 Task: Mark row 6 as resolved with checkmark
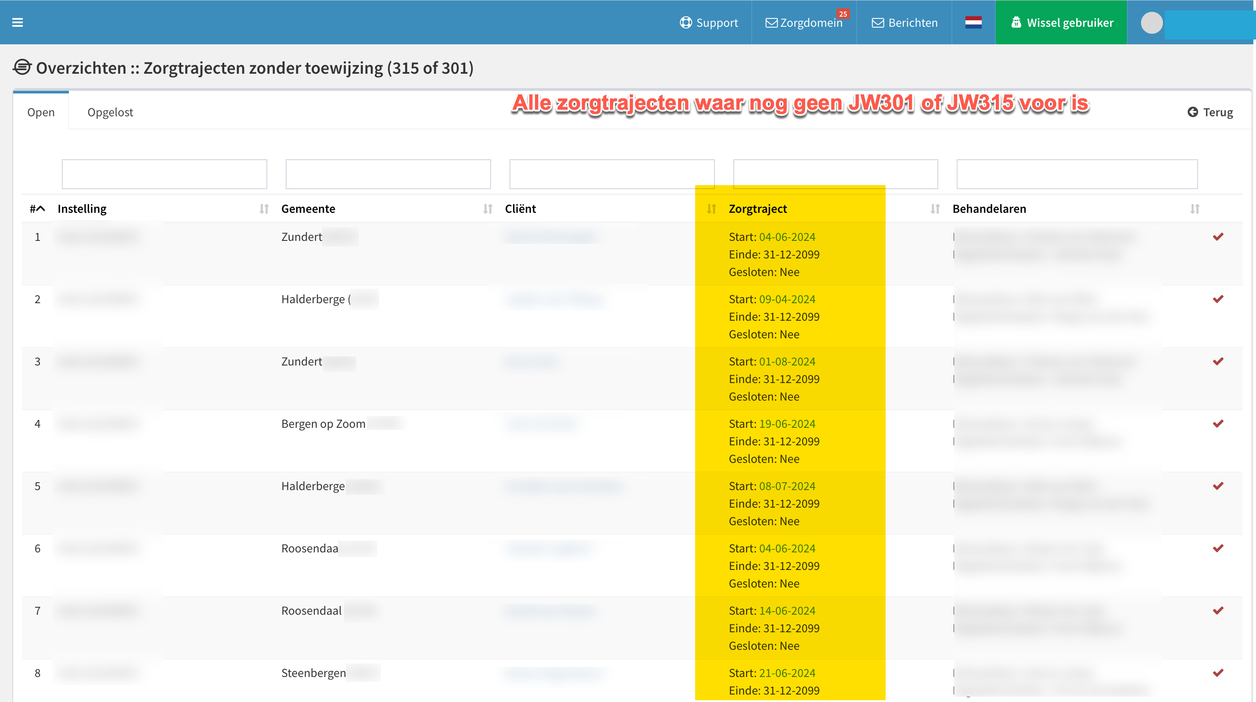coord(1218,548)
